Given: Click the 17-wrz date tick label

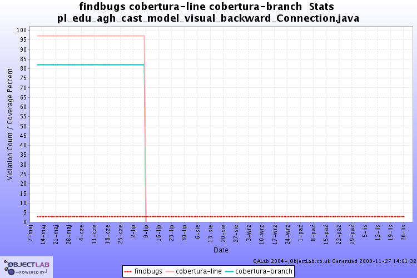Looking at the screenshot, I should (x=275, y=235).
